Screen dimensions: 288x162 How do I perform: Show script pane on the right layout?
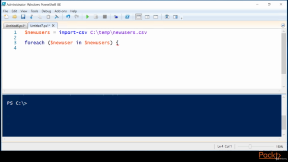click(x=147, y=17)
